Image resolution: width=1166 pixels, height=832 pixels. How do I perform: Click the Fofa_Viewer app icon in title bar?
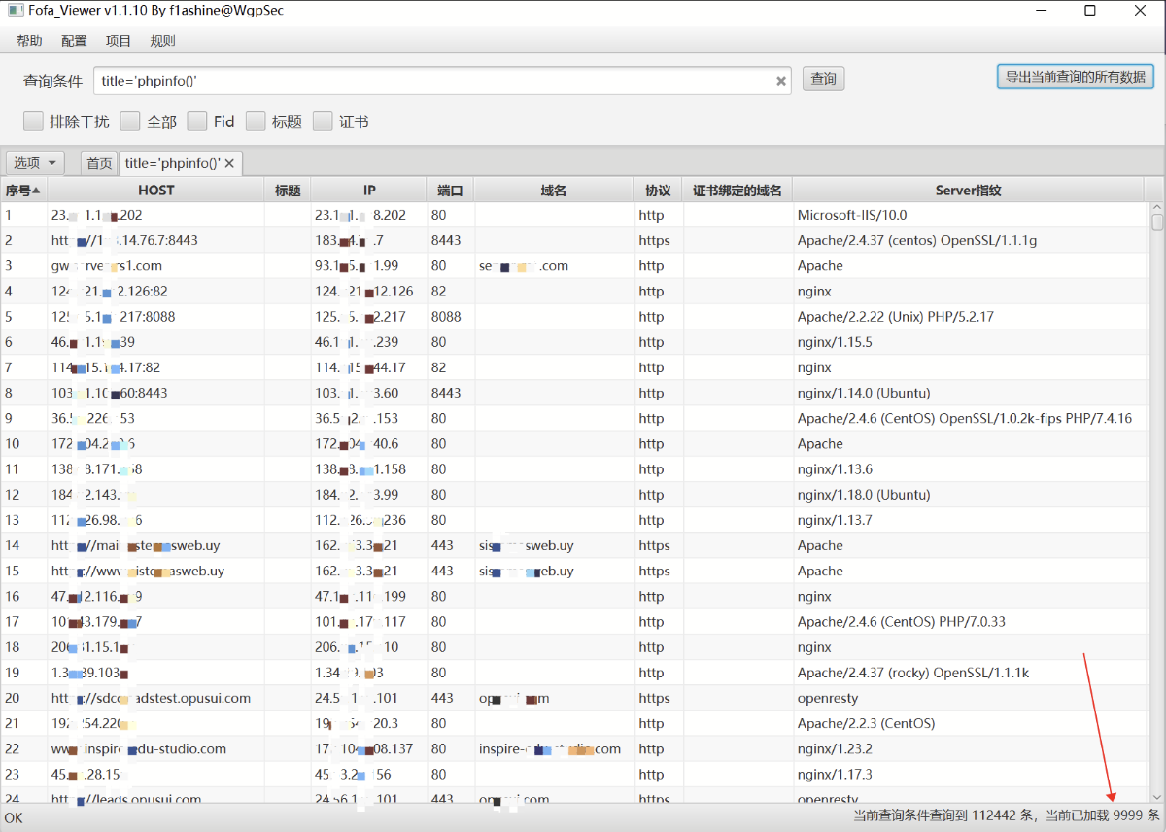tap(15, 11)
